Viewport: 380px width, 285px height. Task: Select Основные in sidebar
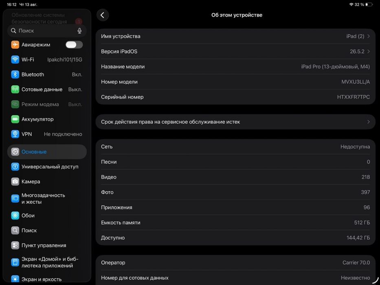47,152
